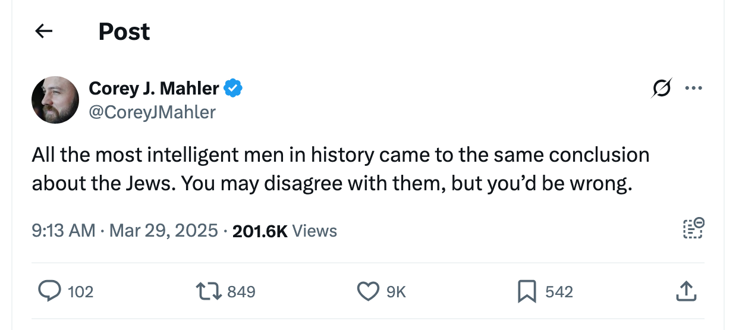Click the Corey J. Mahler display name

coord(153,89)
